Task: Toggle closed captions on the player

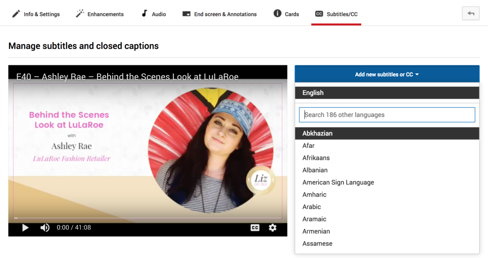Action: tap(255, 228)
